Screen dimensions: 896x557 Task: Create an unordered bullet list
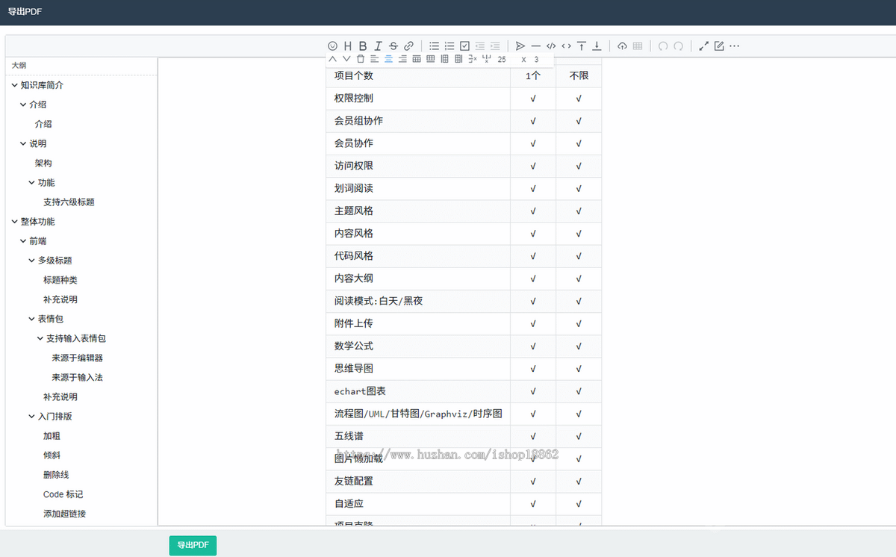point(434,46)
